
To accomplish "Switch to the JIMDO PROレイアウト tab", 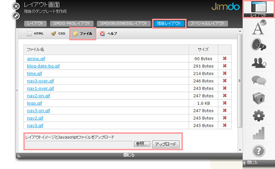I will 71,23.
